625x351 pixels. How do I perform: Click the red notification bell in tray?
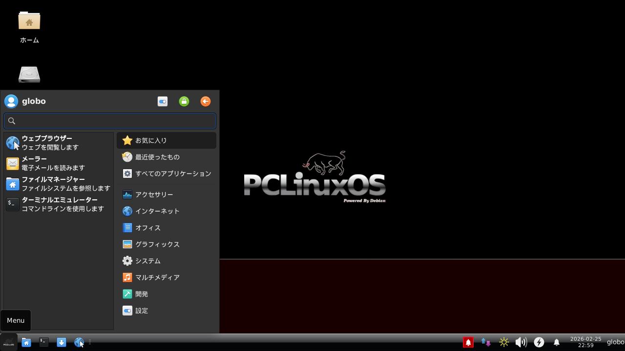pyautogui.click(x=468, y=342)
